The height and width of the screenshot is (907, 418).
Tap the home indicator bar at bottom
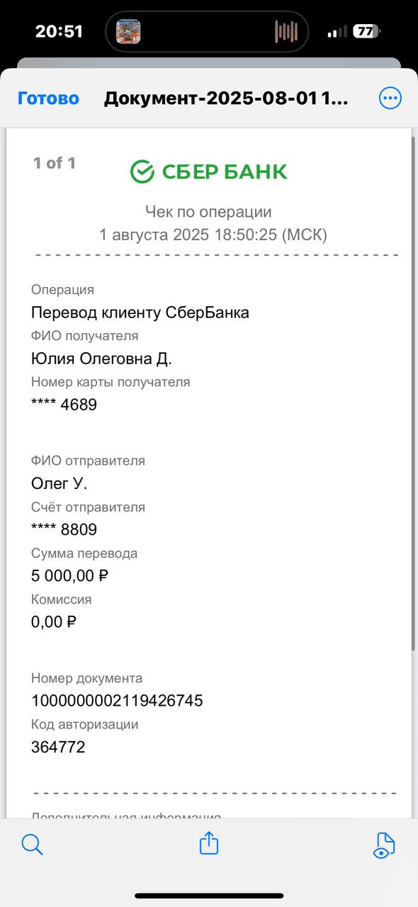[x=209, y=896]
